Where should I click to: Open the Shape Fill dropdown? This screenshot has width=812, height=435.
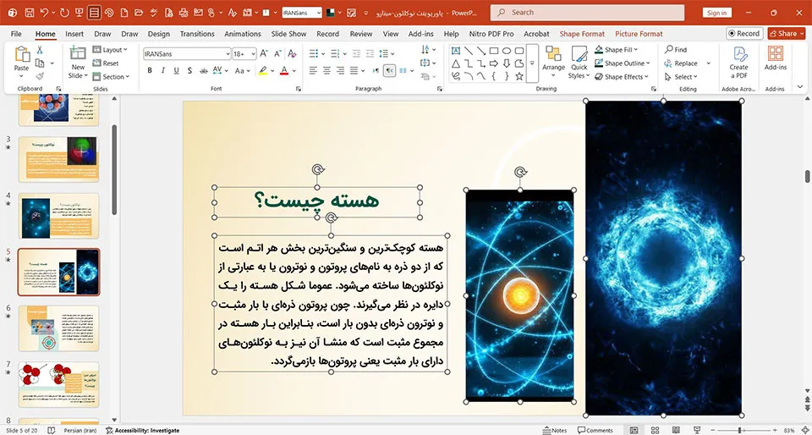617,50
